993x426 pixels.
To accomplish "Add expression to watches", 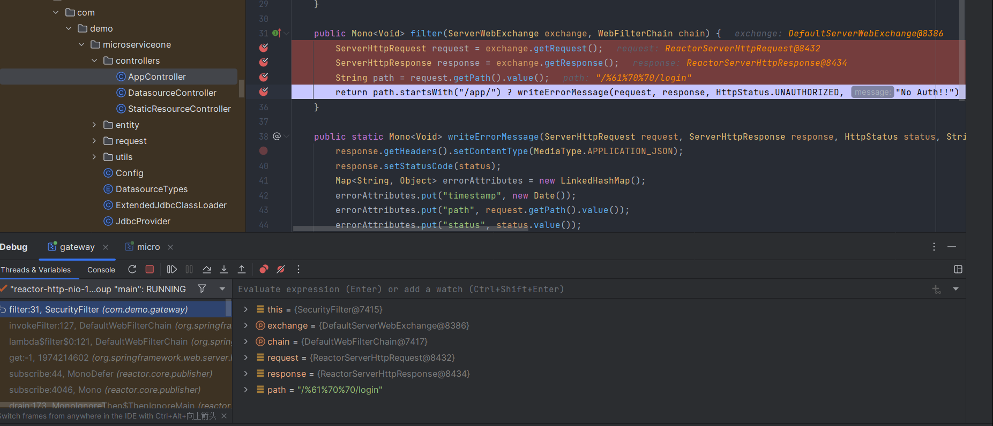I will [x=936, y=289].
